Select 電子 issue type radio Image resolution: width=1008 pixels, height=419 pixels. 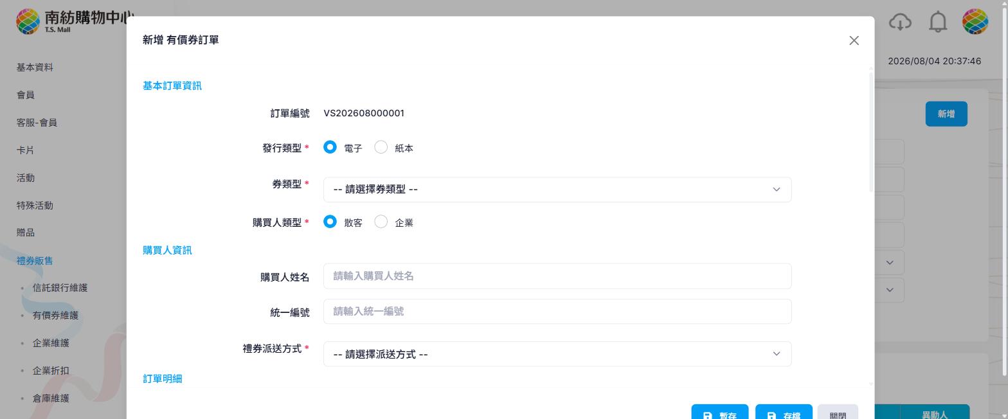(330, 147)
